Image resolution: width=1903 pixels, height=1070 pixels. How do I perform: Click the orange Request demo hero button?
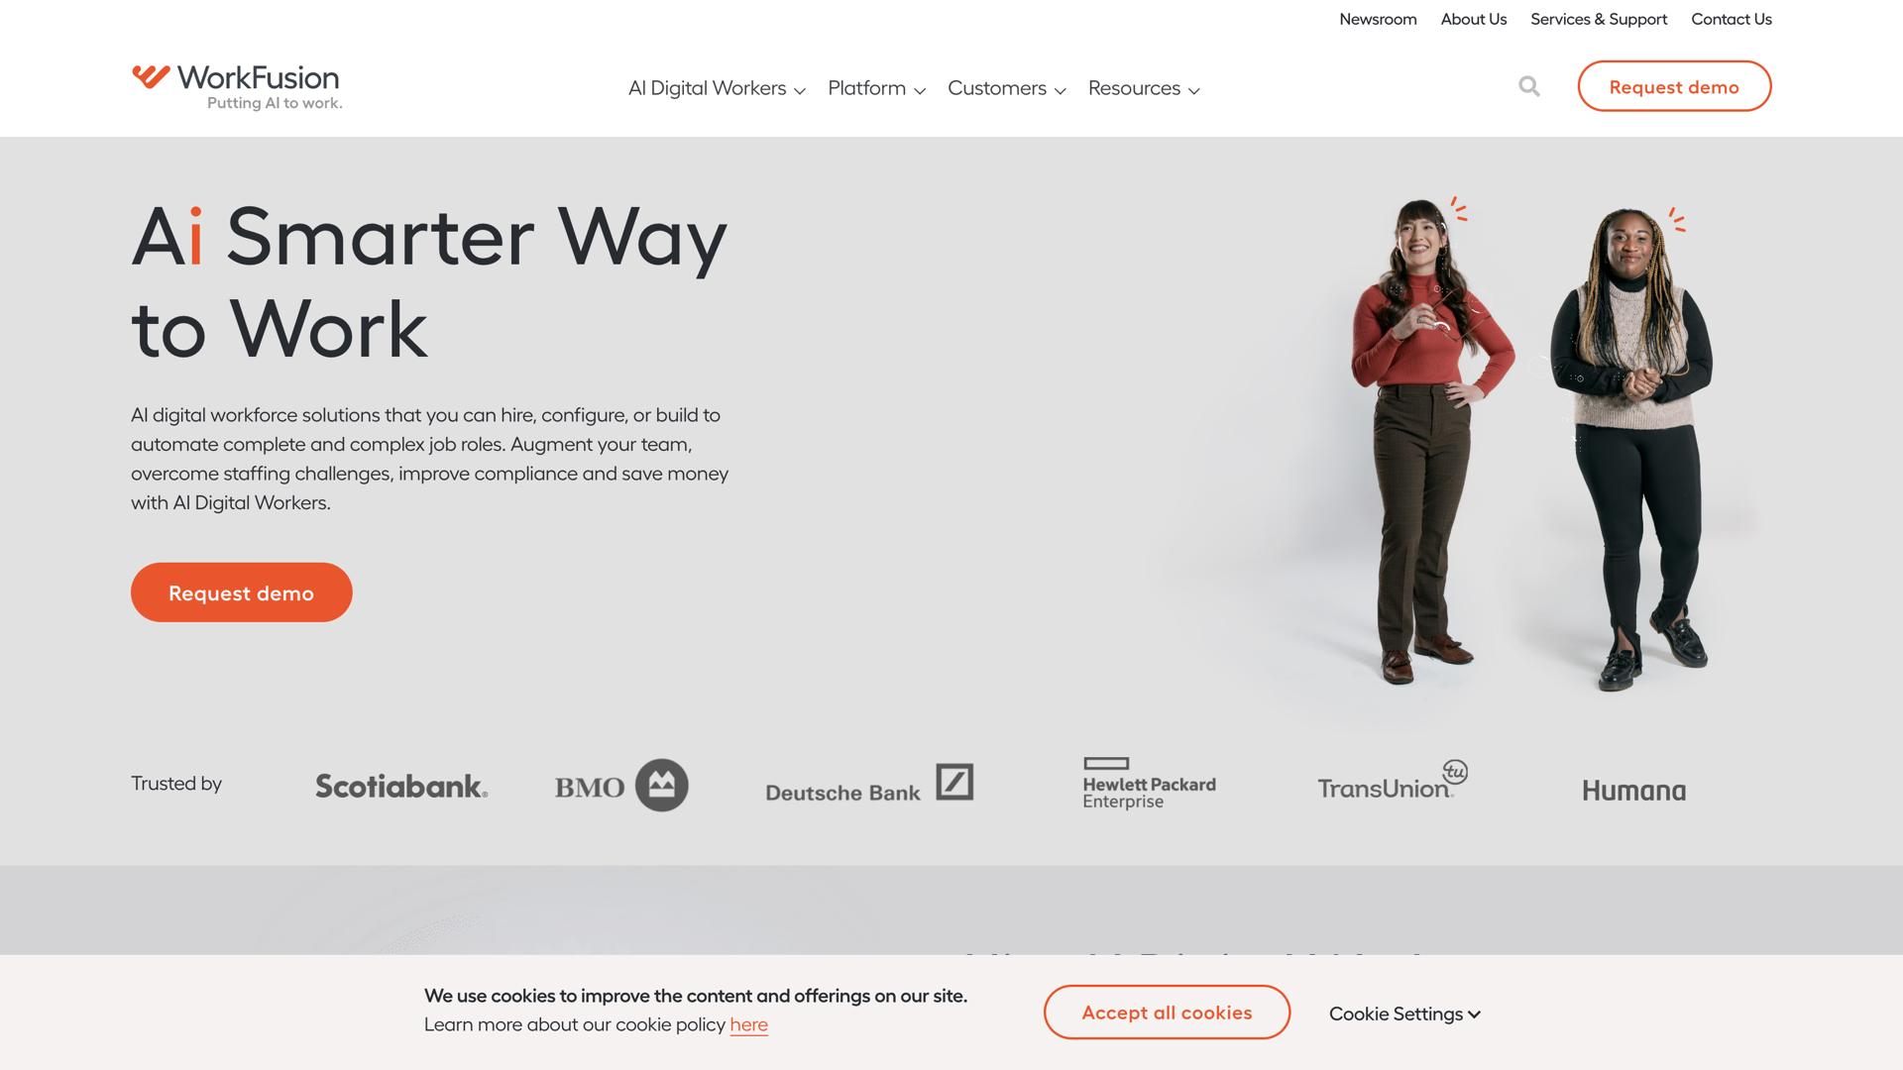[x=241, y=592]
